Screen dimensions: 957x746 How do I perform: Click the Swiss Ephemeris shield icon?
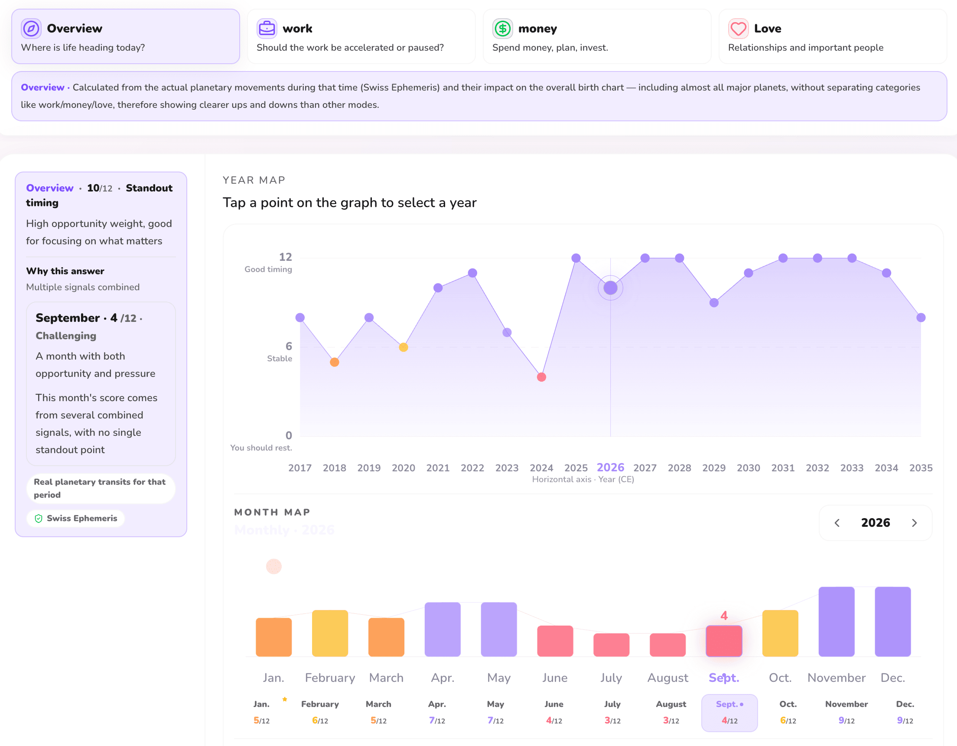(x=39, y=518)
